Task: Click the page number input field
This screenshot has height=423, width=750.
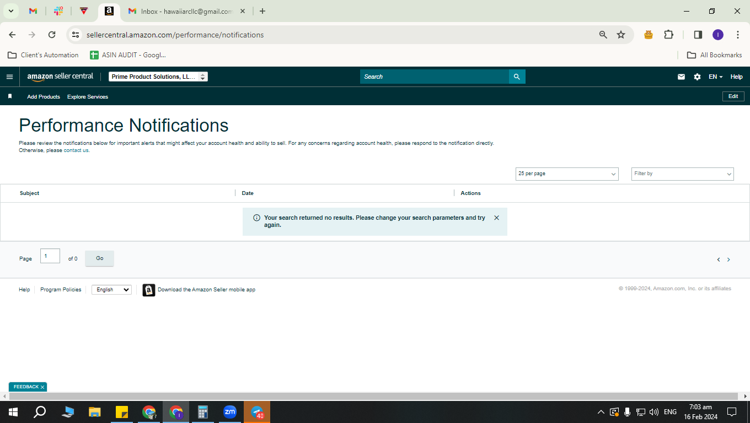Action: pyautogui.click(x=50, y=256)
